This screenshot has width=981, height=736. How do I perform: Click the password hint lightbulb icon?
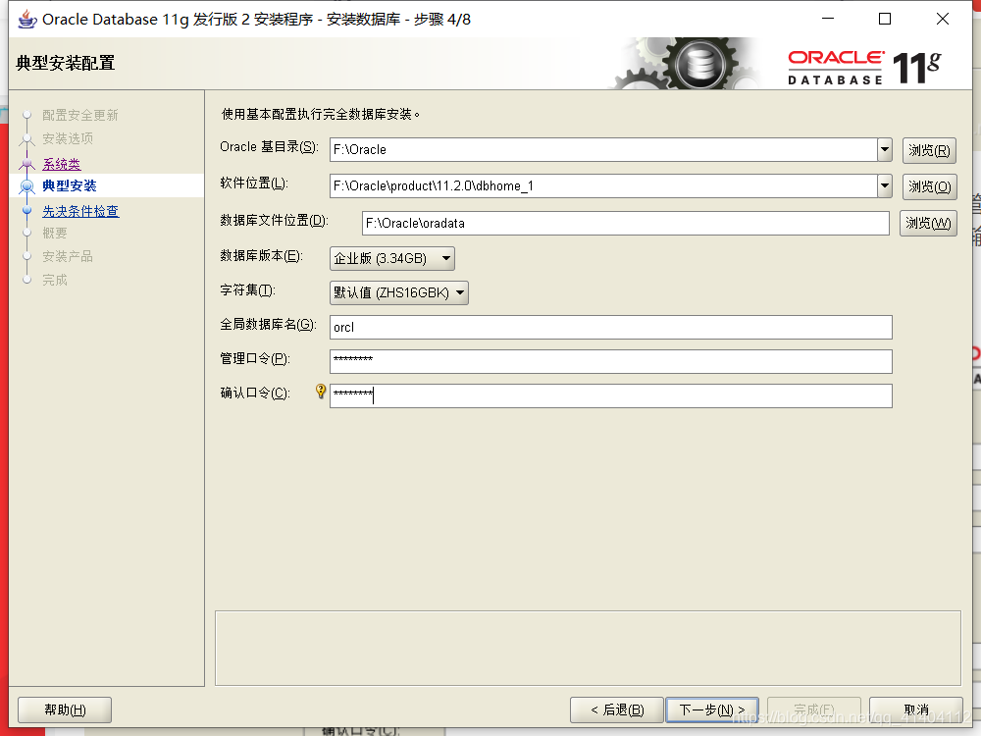321,392
